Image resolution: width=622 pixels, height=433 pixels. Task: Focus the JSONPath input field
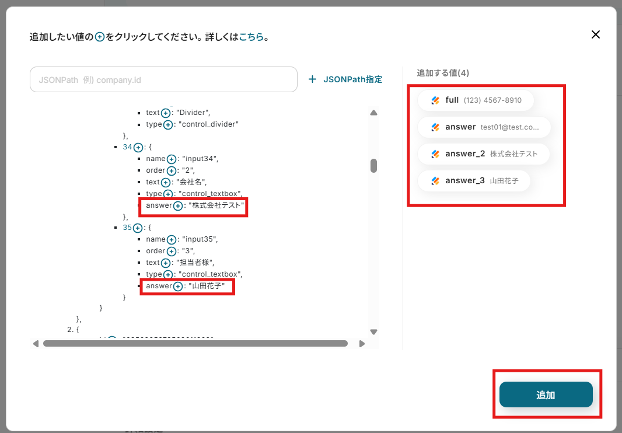coord(163,79)
